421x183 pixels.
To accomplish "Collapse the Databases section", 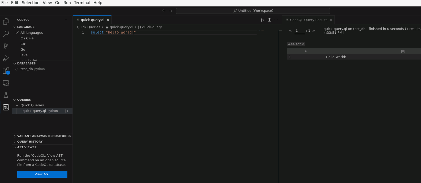I will click(x=15, y=63).
